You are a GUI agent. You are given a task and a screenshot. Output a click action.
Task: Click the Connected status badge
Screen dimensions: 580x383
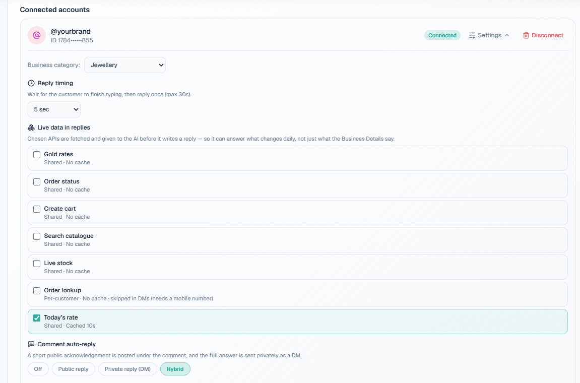click(x=442, y=35)
